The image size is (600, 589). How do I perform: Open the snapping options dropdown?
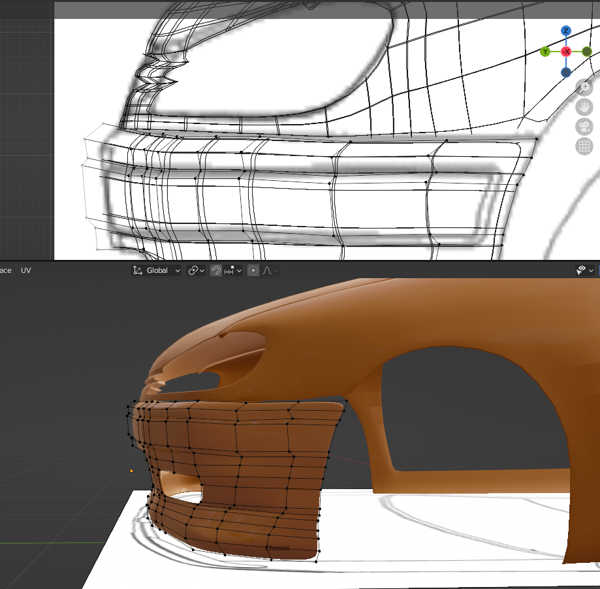(x=232, y=270)
